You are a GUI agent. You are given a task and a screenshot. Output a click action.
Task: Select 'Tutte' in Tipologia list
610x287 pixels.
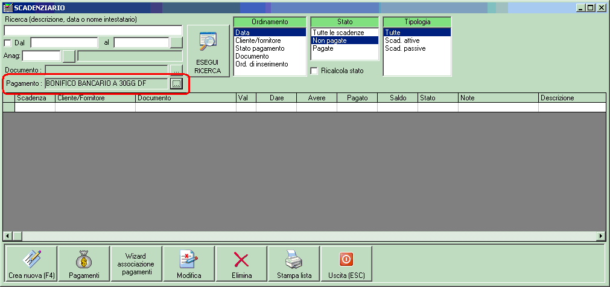(417, 33)
